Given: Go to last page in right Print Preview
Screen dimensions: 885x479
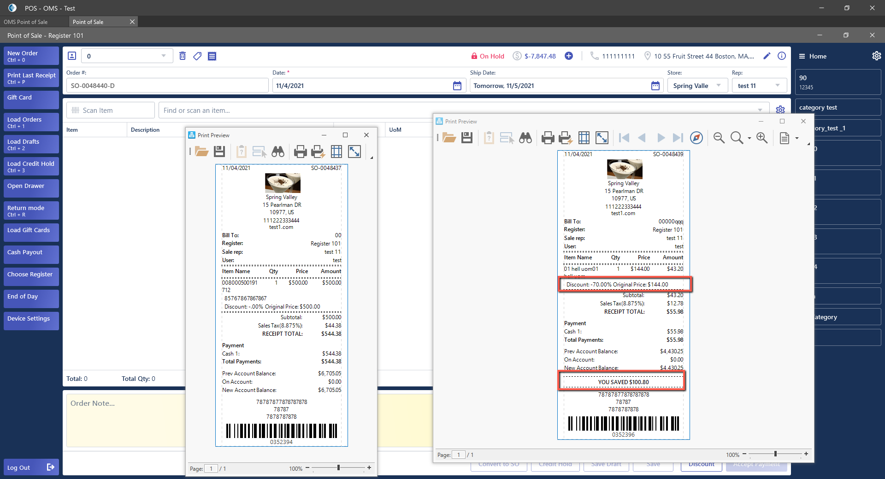Looking at the screenshot, I should [678, 138].
